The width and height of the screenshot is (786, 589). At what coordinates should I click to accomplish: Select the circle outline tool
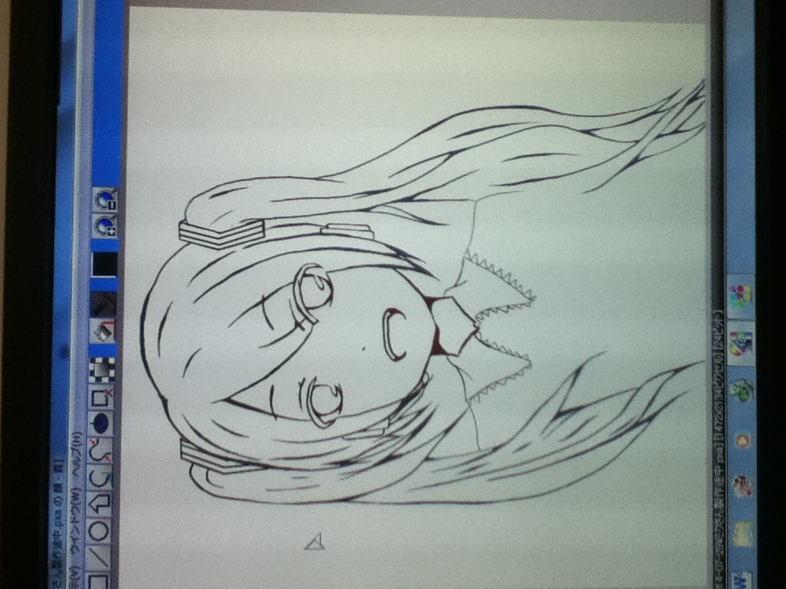tap(99, 529)
